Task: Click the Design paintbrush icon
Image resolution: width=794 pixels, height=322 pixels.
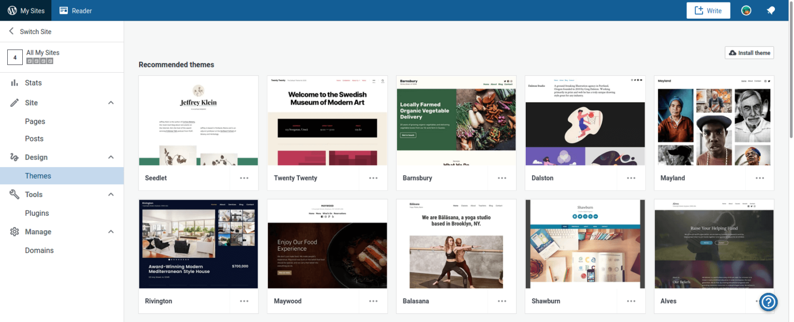Action: (15, 157)
